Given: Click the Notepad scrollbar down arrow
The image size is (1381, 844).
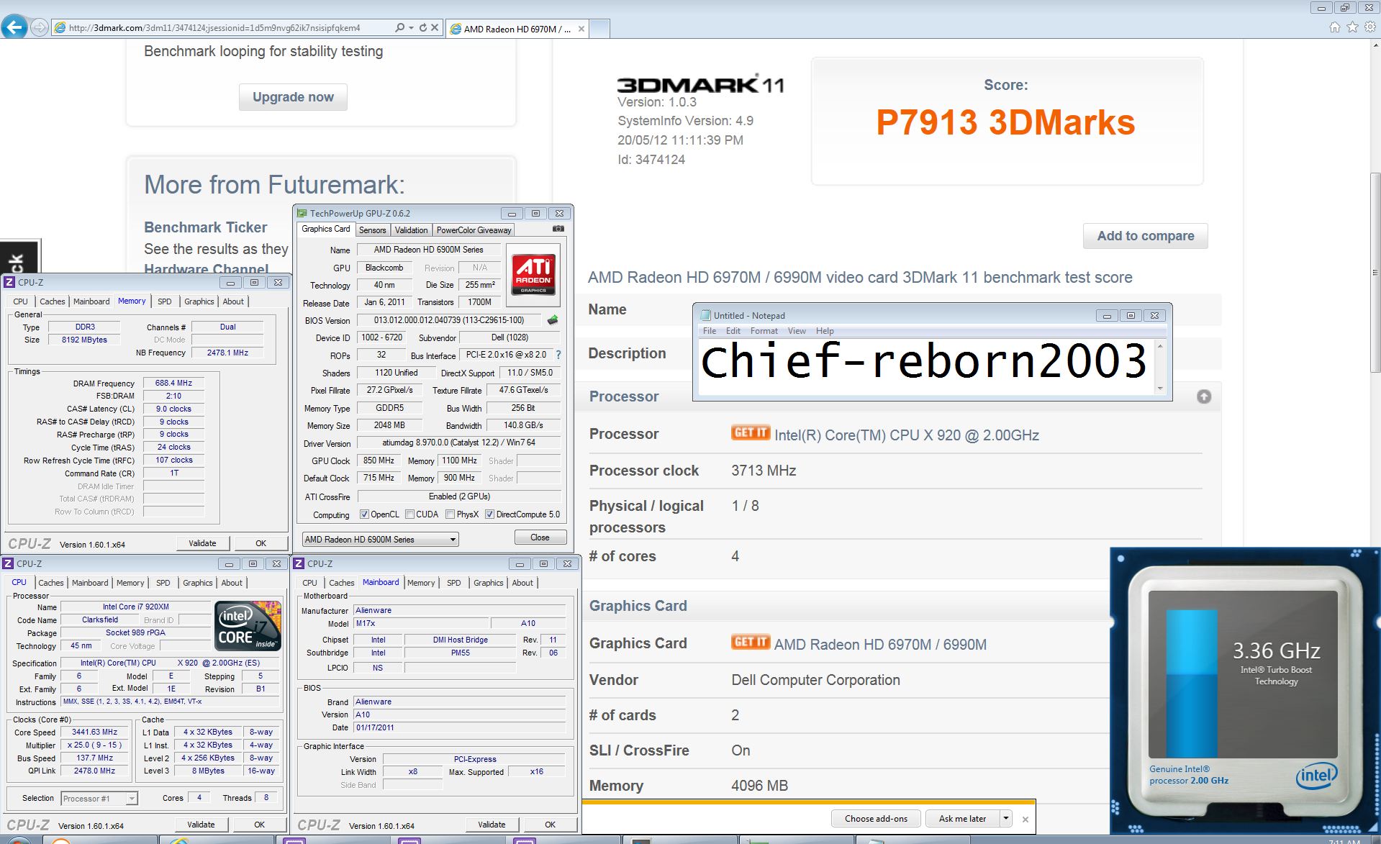Looking at the screenshot, I should [x=1160, y=389].
